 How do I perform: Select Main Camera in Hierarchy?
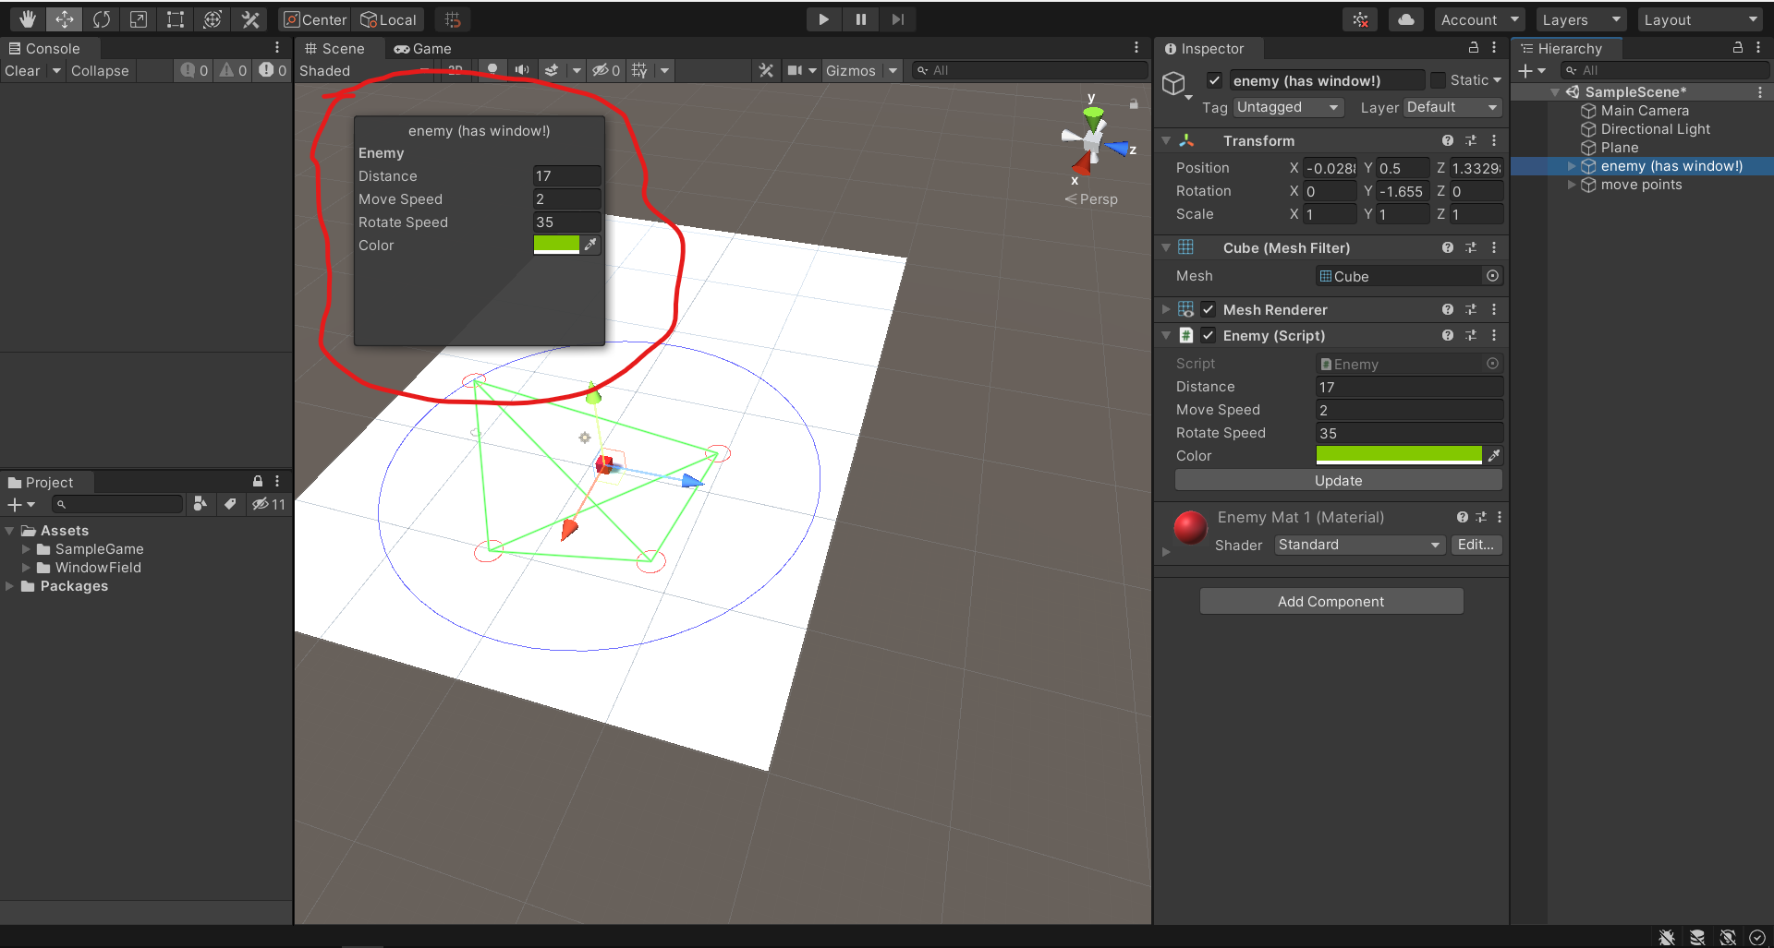click(x=1645, y=111)
